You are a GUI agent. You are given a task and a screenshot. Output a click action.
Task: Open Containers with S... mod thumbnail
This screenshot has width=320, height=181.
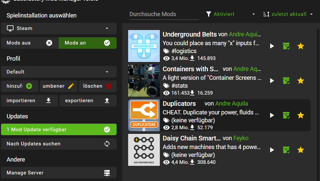coord(144,81)
